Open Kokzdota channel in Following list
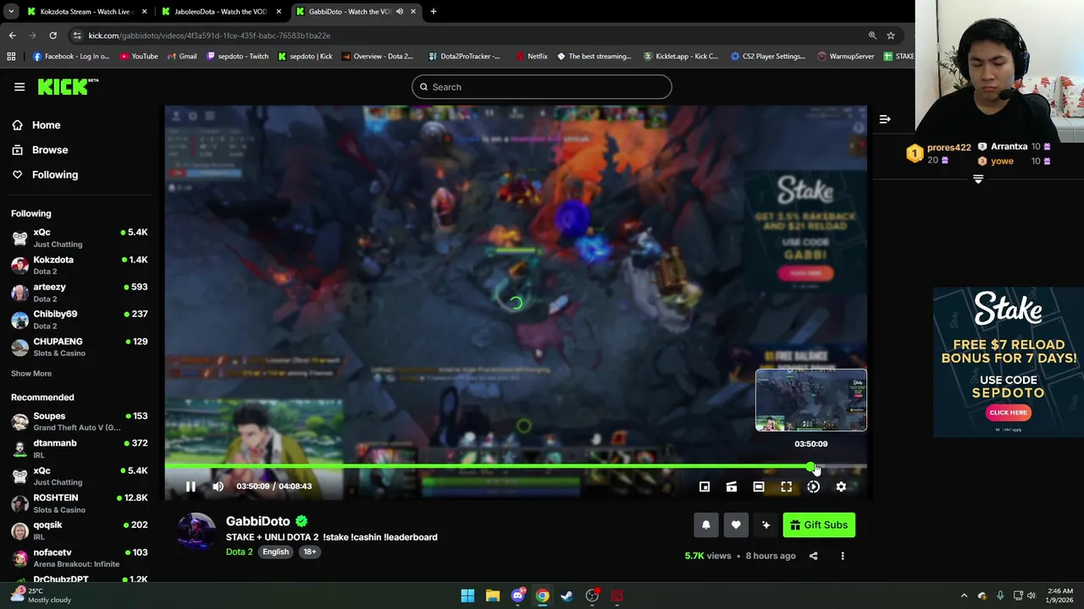This screenshot has width=1084, height=609. point(80,265)
